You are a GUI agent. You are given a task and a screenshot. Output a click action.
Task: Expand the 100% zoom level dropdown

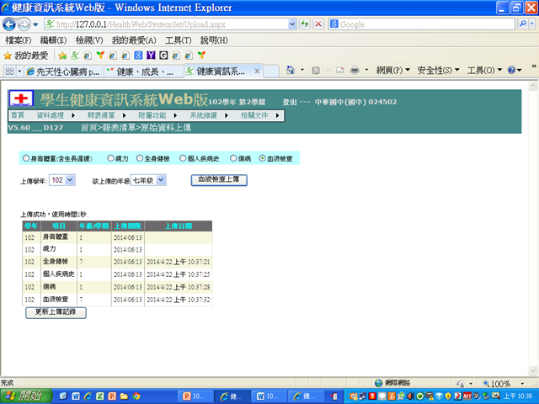click(522, 384)
